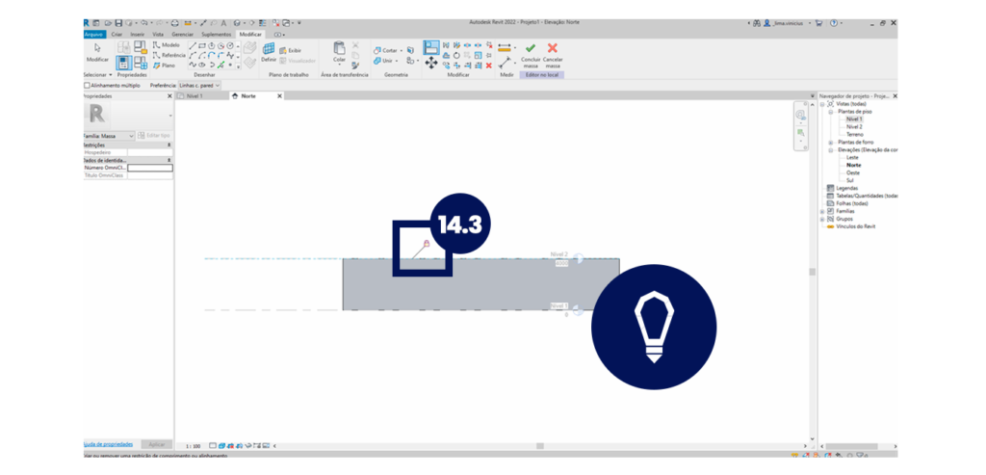This screenshot has width=986, height=475.
Task: Open the Família: Massa dropdown
Action: point(109,135)
